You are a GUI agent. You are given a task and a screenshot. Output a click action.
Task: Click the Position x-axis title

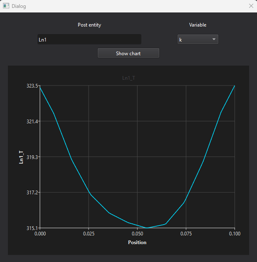tap(137, 242)
